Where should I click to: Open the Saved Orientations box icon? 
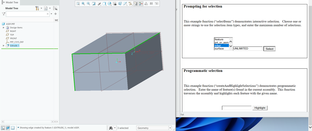105,4
